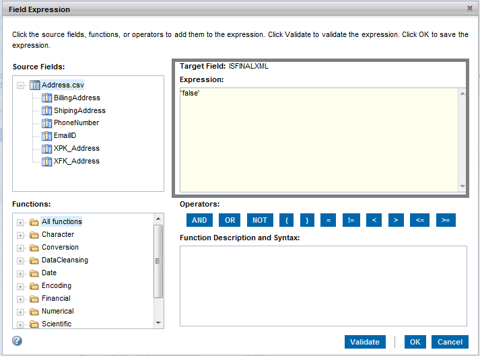Insert the greater-than operator
Screen dimensions: 480x356
click(396, 220)
